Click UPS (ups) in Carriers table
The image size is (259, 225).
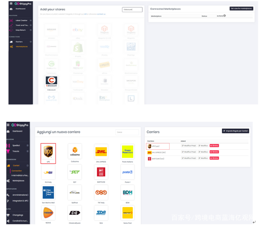(x=156, y=146)
